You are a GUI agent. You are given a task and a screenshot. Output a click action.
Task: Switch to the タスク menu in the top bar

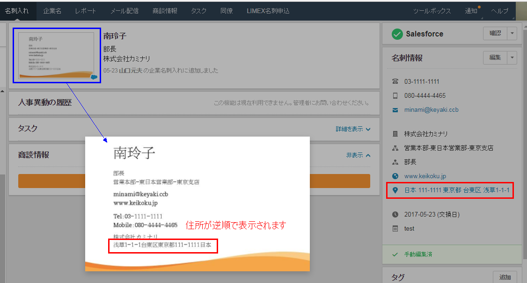point(198,11)
